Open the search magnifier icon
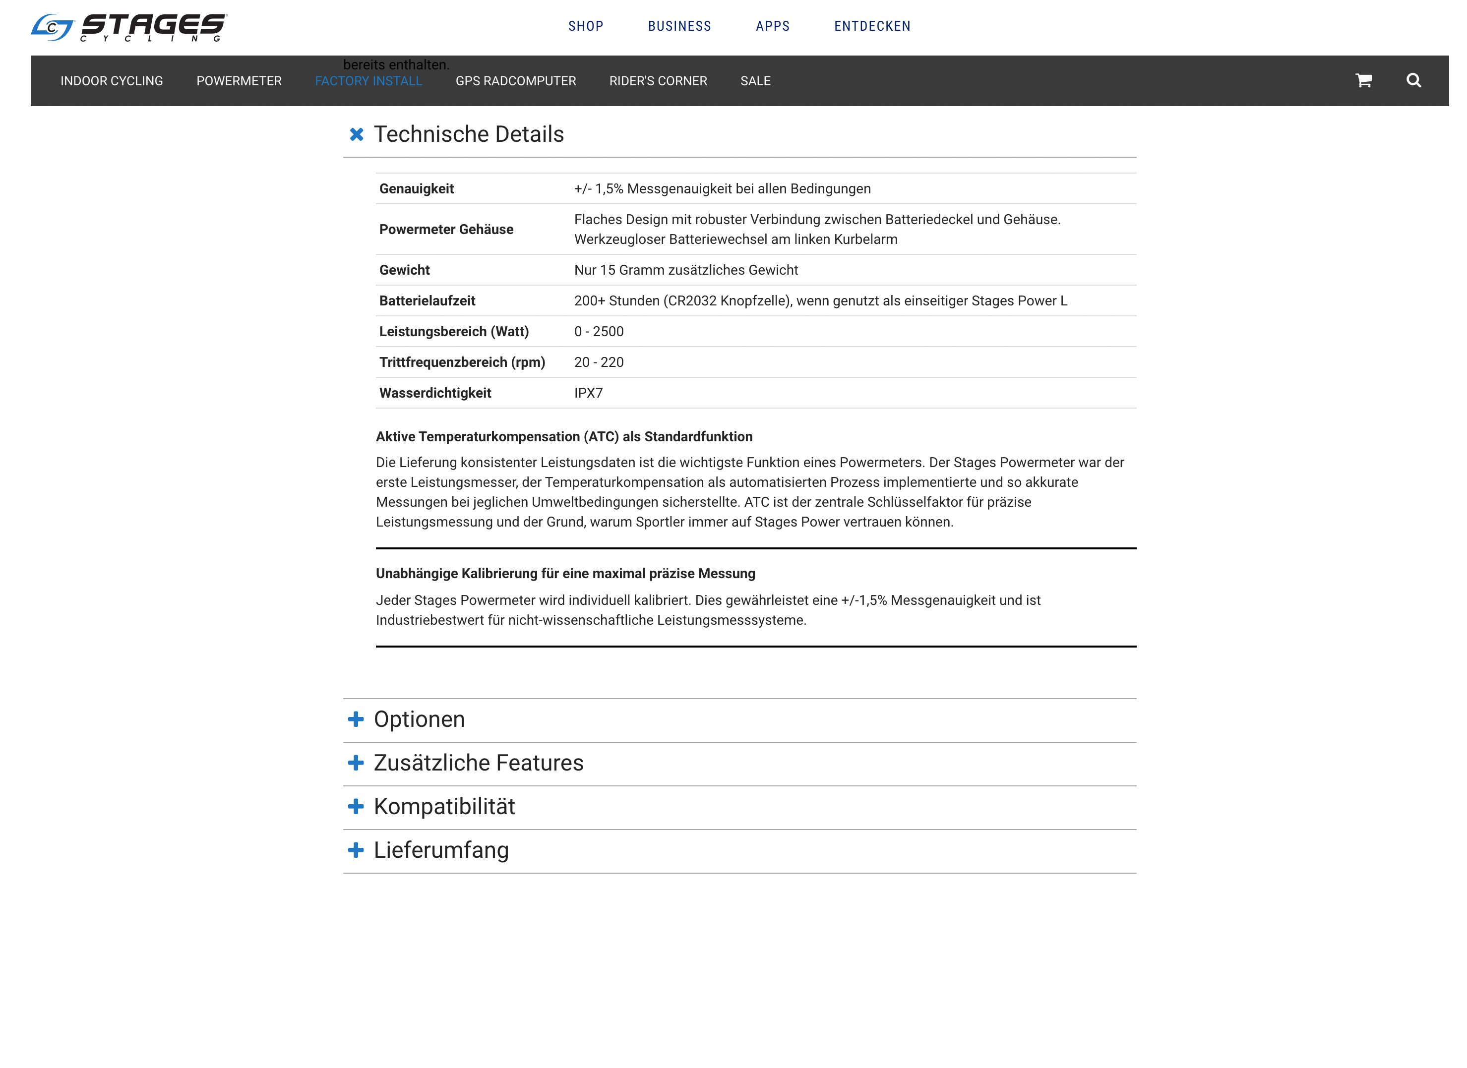This screenshot has height=1068, width=1467. point(1413,80)
